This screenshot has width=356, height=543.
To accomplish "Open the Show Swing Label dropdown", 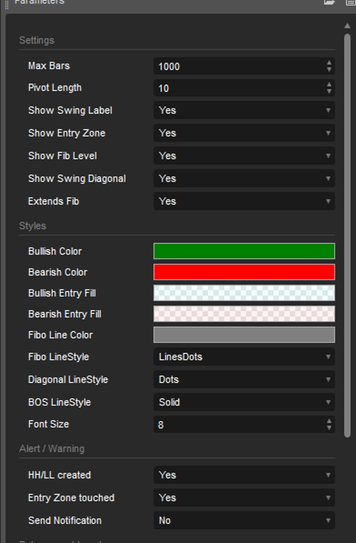I will tap(244, 111).
